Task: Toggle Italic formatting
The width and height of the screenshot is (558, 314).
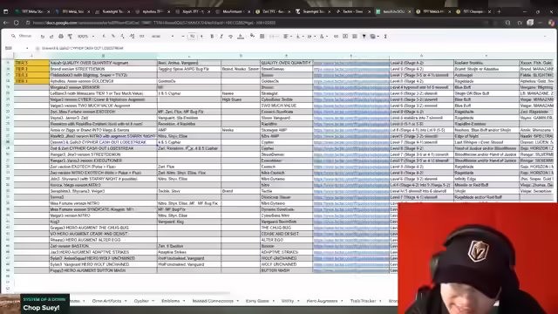Action: coord(221,37)
